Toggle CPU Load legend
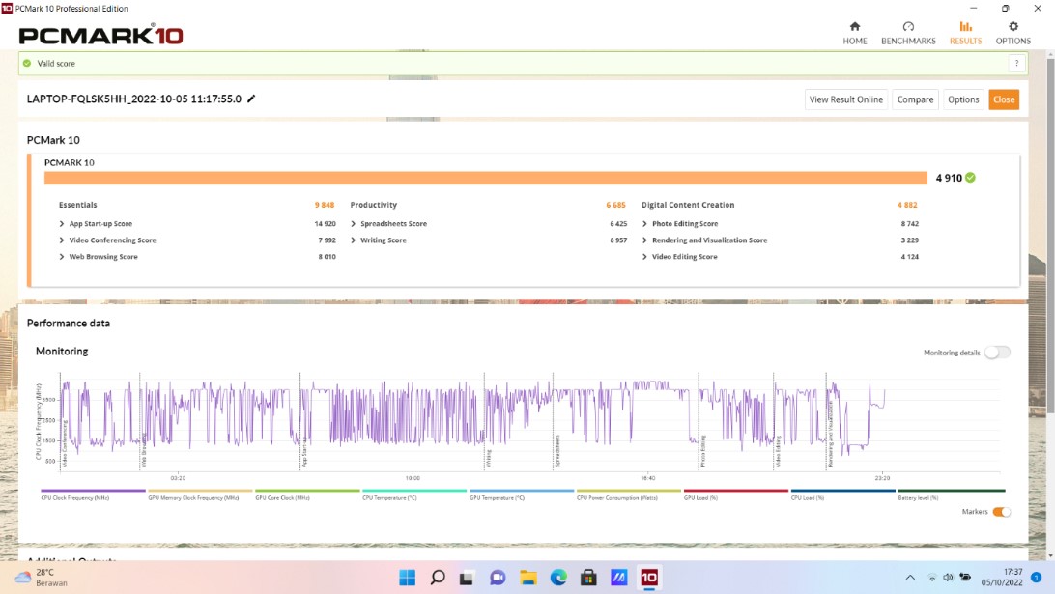This screenshot has height=594, width=1055. point(842,495)
